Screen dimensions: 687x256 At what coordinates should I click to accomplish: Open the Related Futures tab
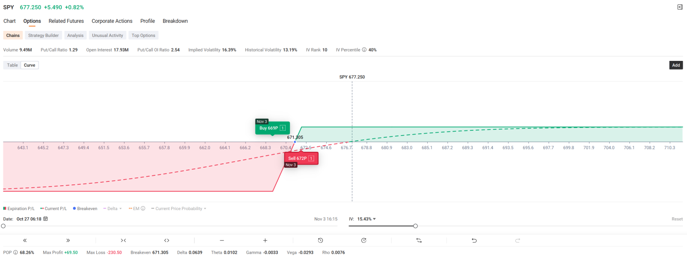click(66, 21)
